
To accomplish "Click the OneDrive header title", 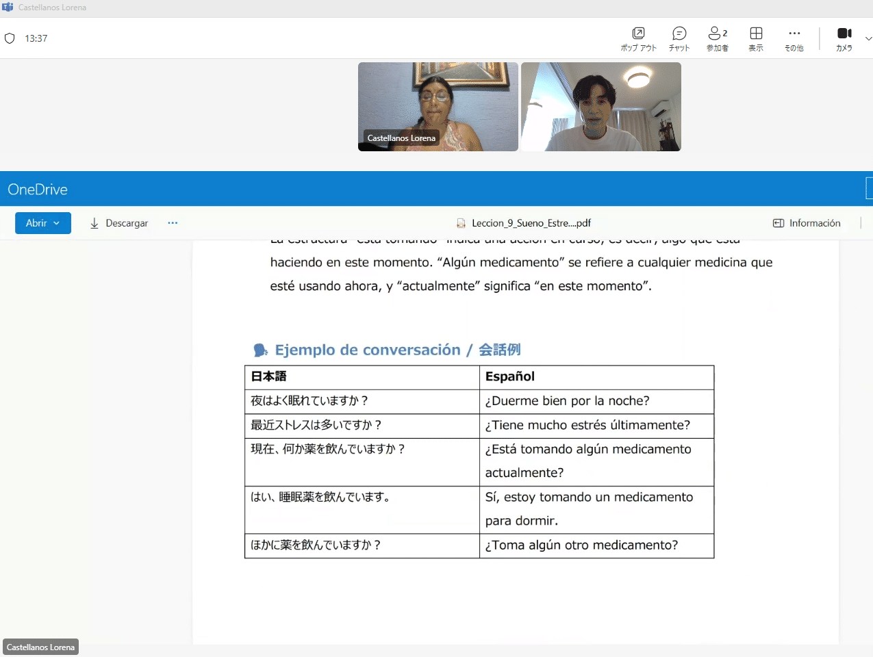I will coord(38,190).
